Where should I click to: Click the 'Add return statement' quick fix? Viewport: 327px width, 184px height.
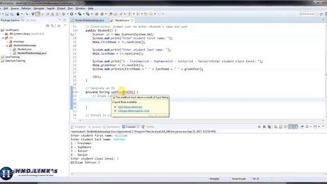tap(130, 107)
